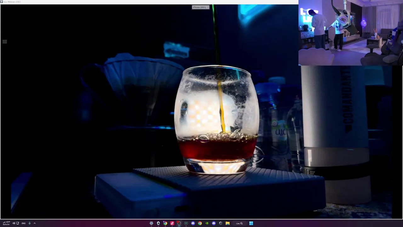Launch TikTok from the taskbar
Screen dimensions: 403x227
coord(172,223)
